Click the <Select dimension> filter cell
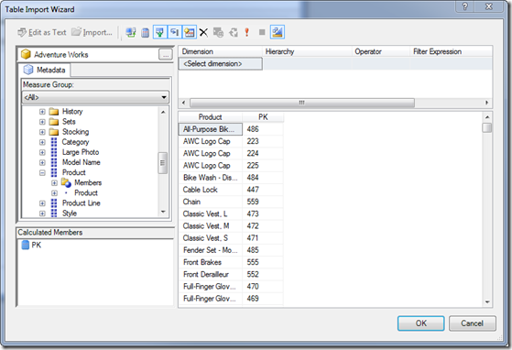The image size is (512, 350). coord(221,63)
